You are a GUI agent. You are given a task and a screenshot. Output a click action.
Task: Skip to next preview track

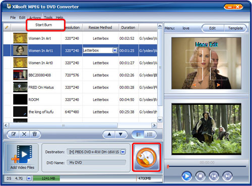pyautogui.click(x=227, y=176)
